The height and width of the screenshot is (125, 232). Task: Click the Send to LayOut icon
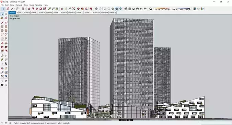click(x=86, y=9)
